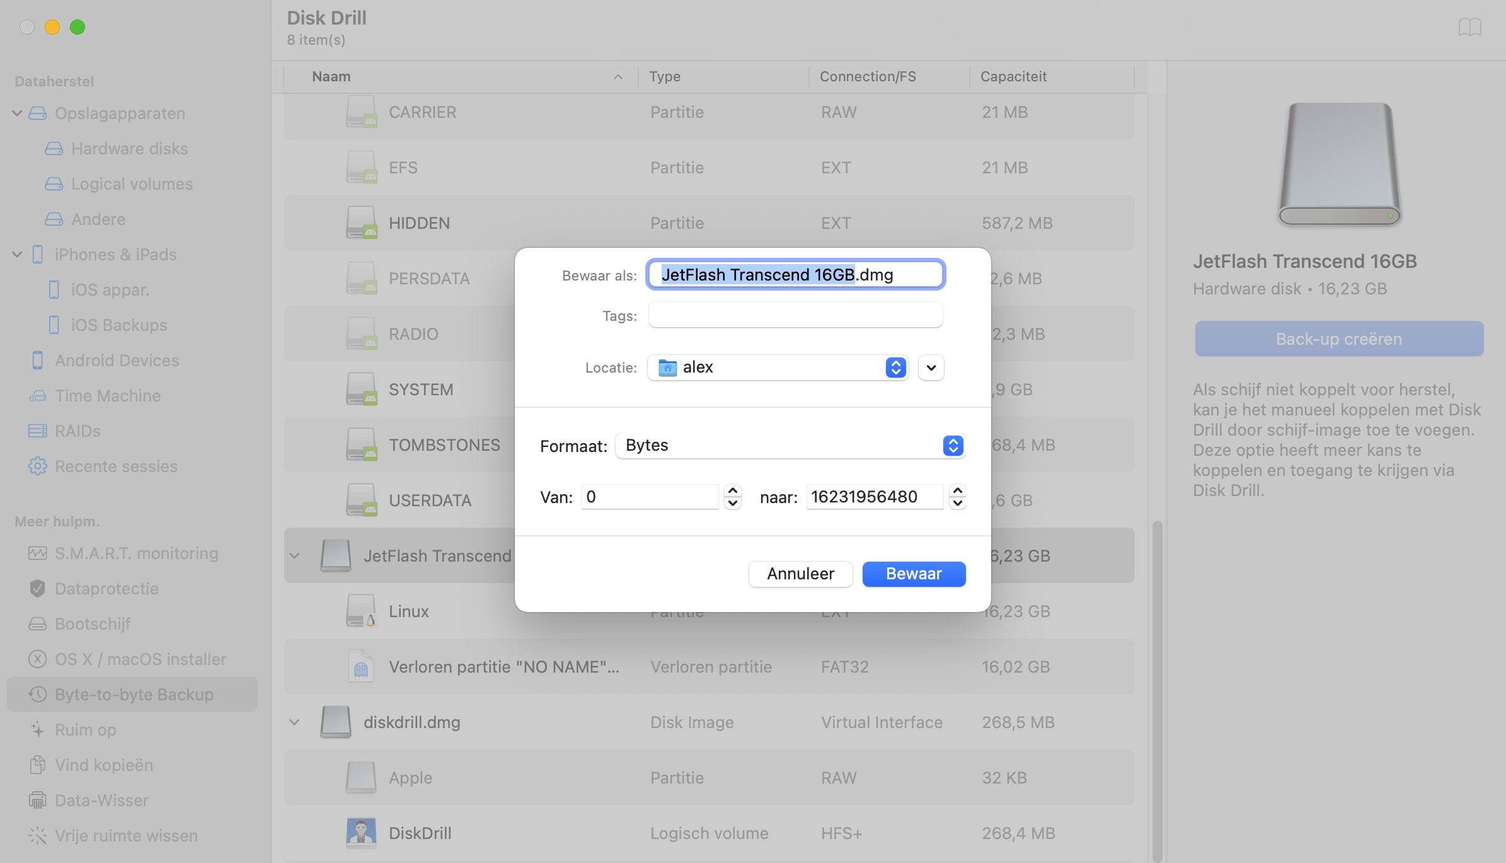Adjust the naar value stepper

(x=957, y=497)
